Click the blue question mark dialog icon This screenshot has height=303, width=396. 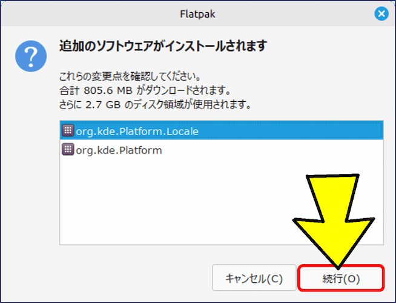pyautogui.click(x=31, y=56)
